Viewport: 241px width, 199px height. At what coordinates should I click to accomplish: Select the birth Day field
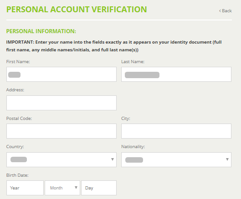99,188
